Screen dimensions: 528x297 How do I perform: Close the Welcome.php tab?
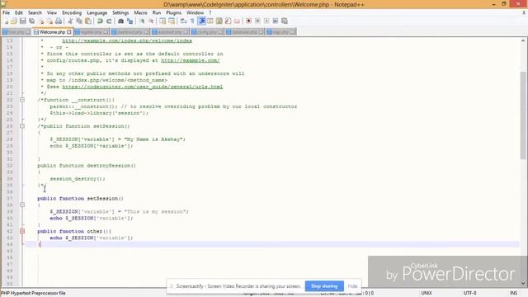tap(69, 32)
